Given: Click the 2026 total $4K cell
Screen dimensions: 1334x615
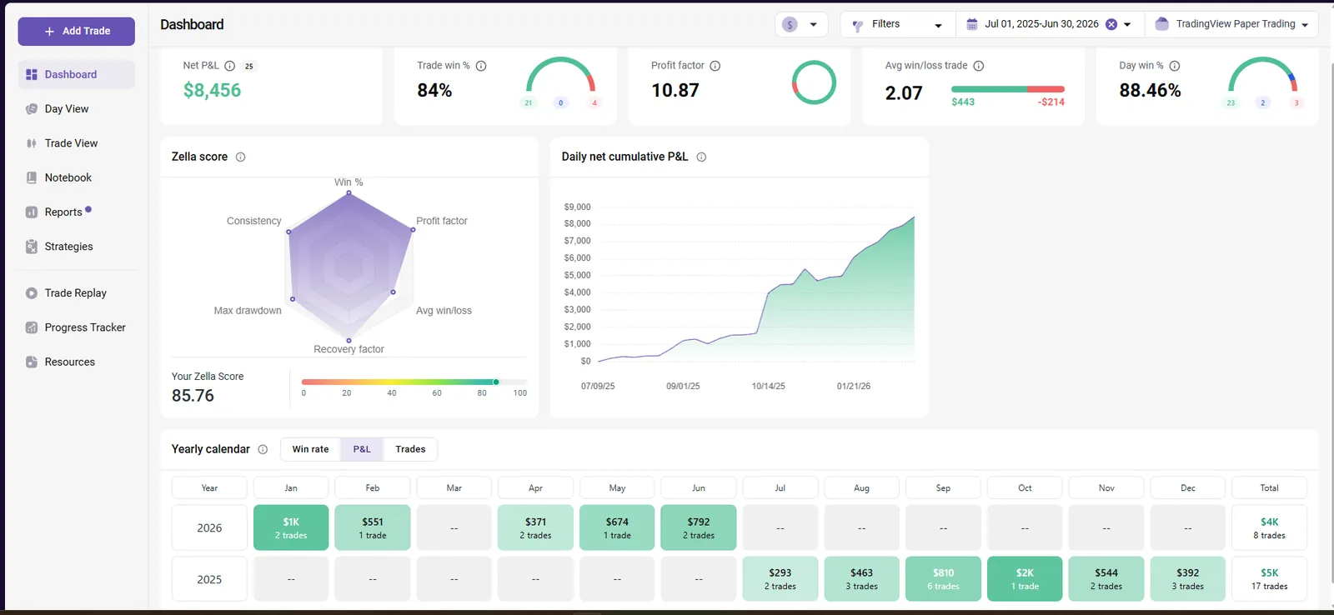Looking at the screenshot, I should [1269, 527].
